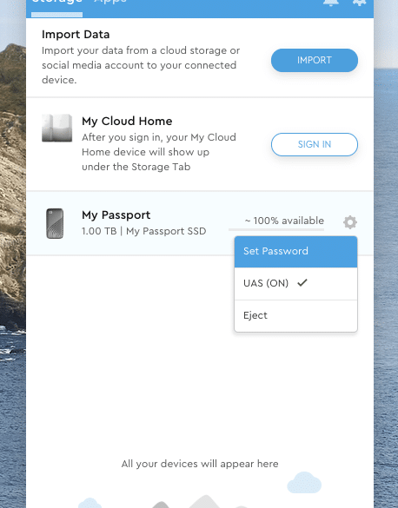Switch to the Apps tab

point(110,3)
